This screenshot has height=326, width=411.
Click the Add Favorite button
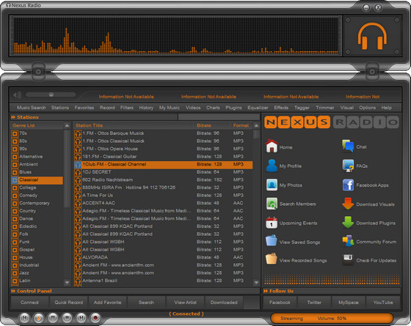point(107,303)
